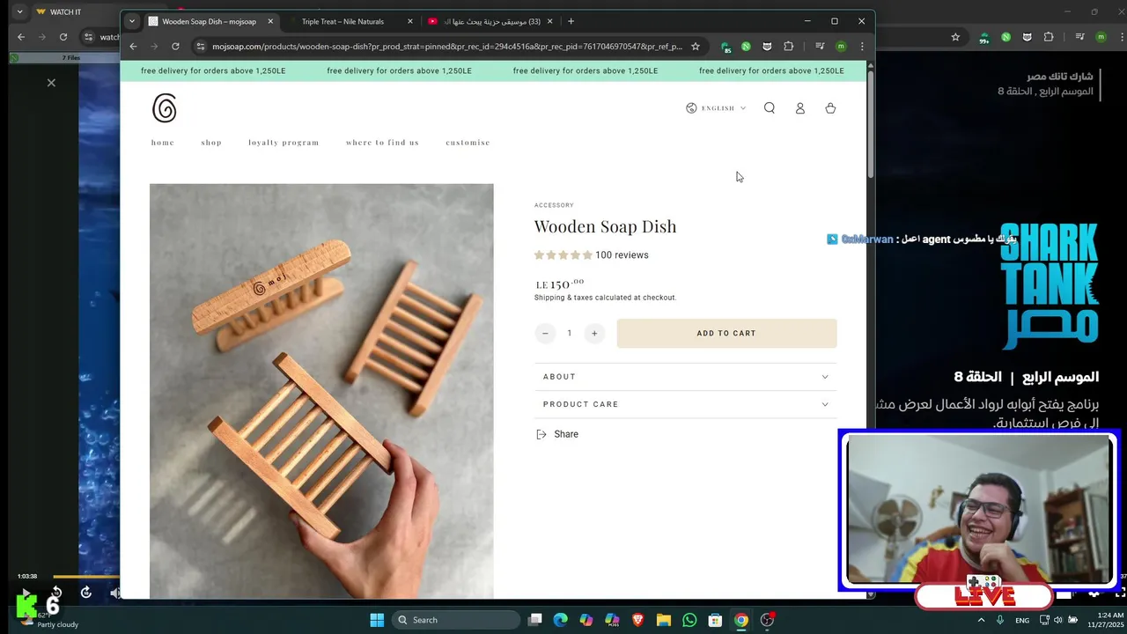
Task: Open Microsoft Store from taskbar
Action: (716, 620)
